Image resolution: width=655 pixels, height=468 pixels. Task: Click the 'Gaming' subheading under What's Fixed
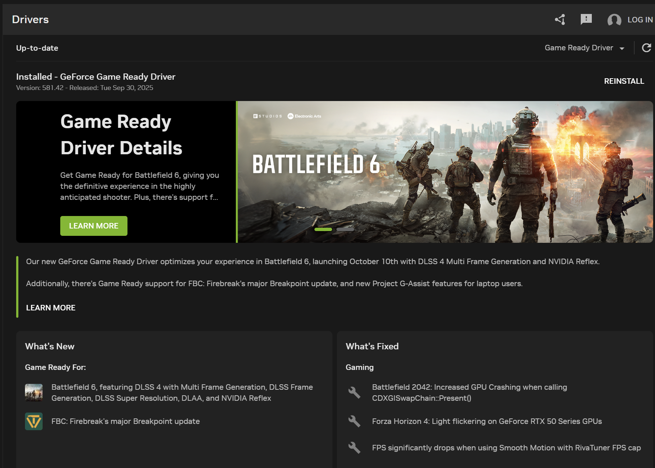[360, 367]
